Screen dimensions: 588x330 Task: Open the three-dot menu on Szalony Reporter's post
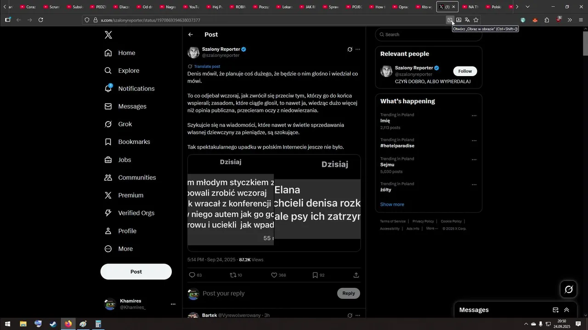point(358,49)
